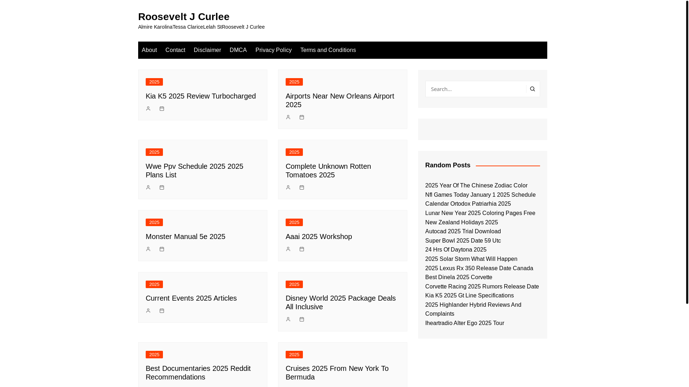The height and width of the screenshot is (387, 689).
Task: Open 24 Hrs Of Daytona 2025 link
Action: (x=456, y=250)
